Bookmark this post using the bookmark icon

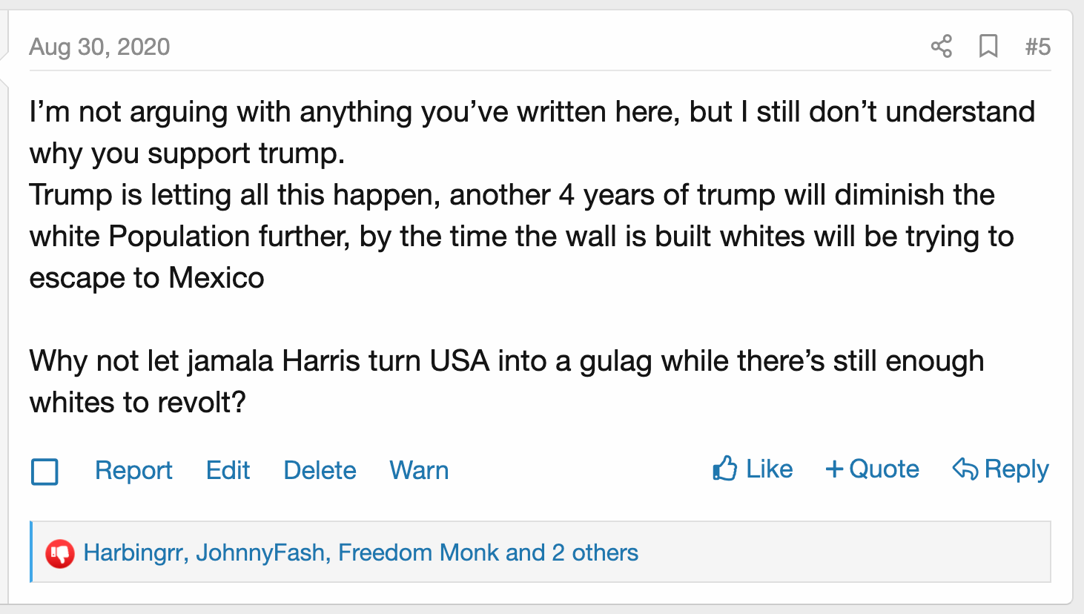click(988, 47)
